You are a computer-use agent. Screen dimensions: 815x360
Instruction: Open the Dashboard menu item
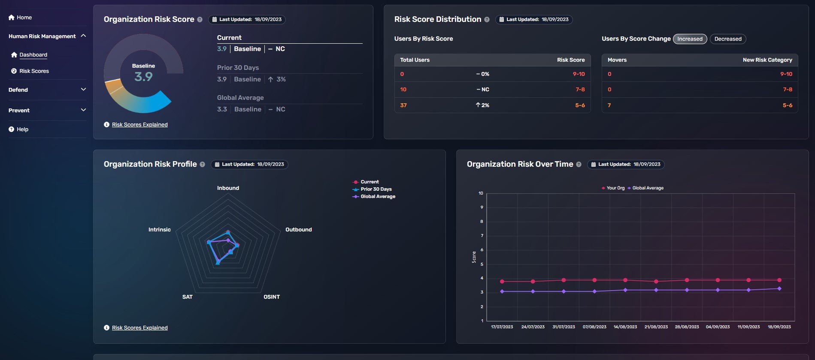[33, 55]
